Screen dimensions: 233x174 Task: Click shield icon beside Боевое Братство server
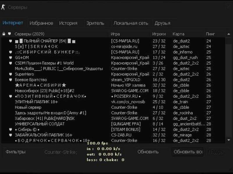(10, 79)
